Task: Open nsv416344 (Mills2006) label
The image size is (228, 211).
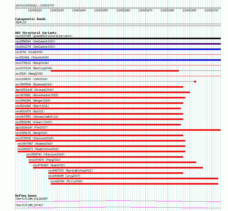Action: (x=67, y=181)
